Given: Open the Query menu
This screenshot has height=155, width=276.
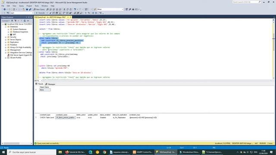Looking at the screenshot, I should [x=21, y=6].
